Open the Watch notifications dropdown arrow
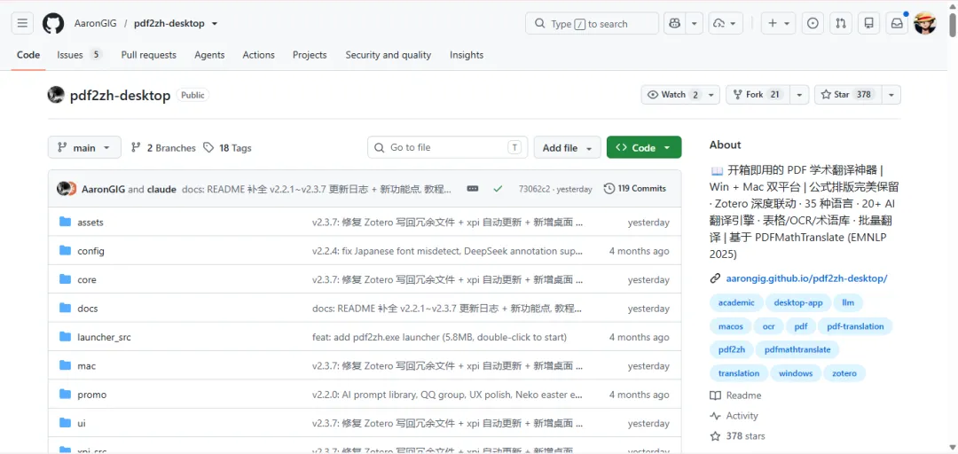 [711, 95]
